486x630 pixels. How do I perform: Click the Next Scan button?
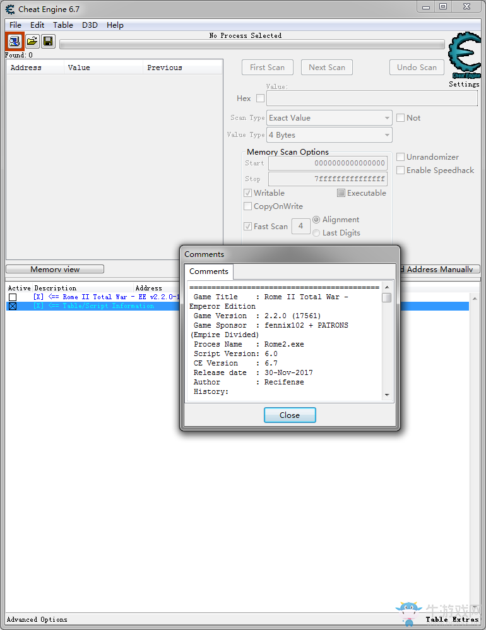(327, 67)
